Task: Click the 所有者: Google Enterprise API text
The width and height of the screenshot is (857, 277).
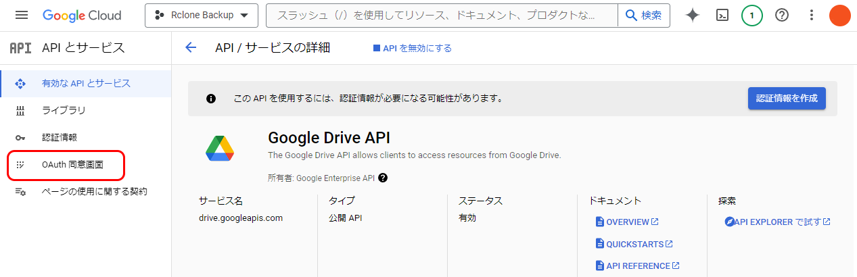Action: [x=321, y=178]
